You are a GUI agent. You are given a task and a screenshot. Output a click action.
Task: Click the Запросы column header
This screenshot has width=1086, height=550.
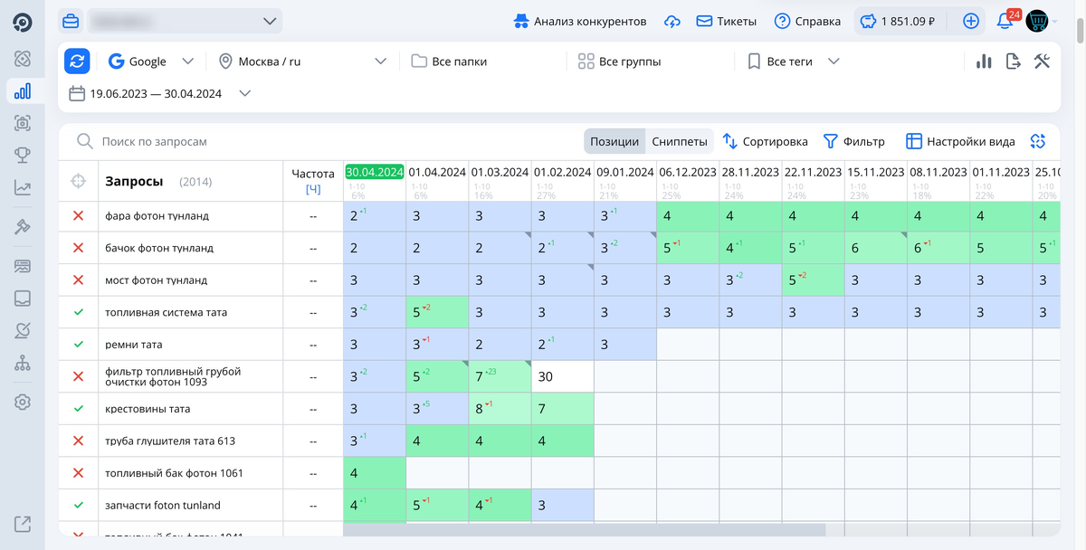134,181
